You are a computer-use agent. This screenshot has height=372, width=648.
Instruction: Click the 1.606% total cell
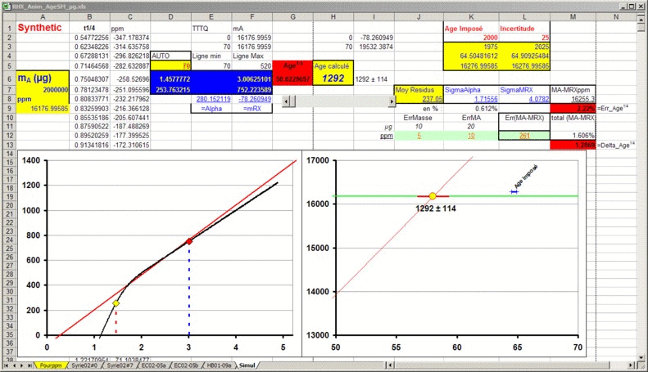pyautogui.click(x=573, y=136)
